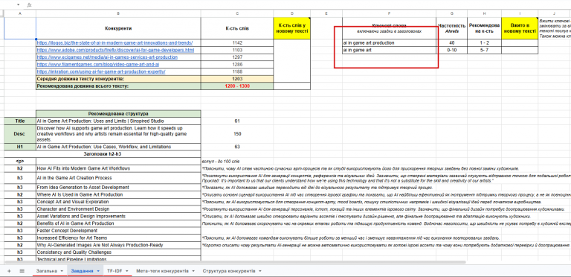
Task: Open the adobe.com firefly competitor link
Action: [x=115, y=50]
